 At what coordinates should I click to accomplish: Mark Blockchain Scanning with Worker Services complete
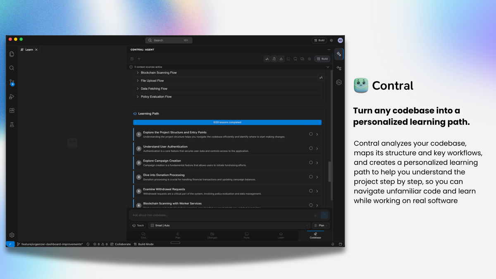click(x=311, y=205)
